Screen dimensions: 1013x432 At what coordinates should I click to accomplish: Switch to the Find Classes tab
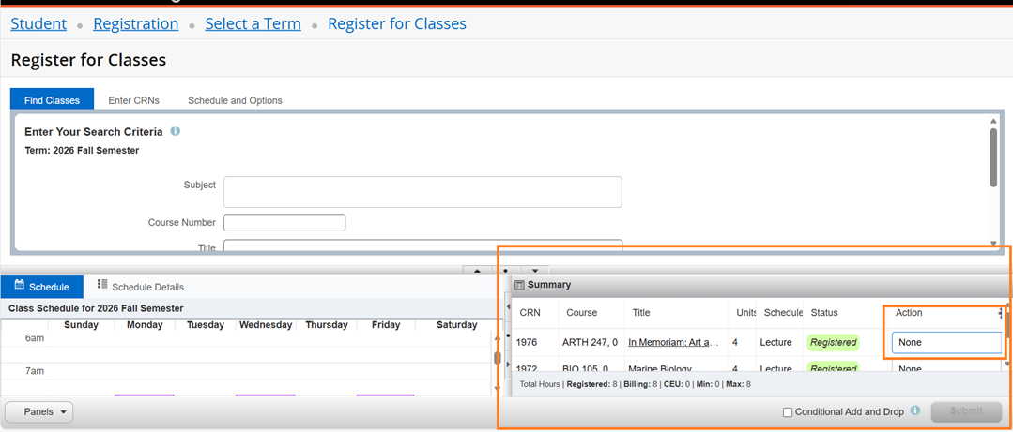tap(53, 100)
